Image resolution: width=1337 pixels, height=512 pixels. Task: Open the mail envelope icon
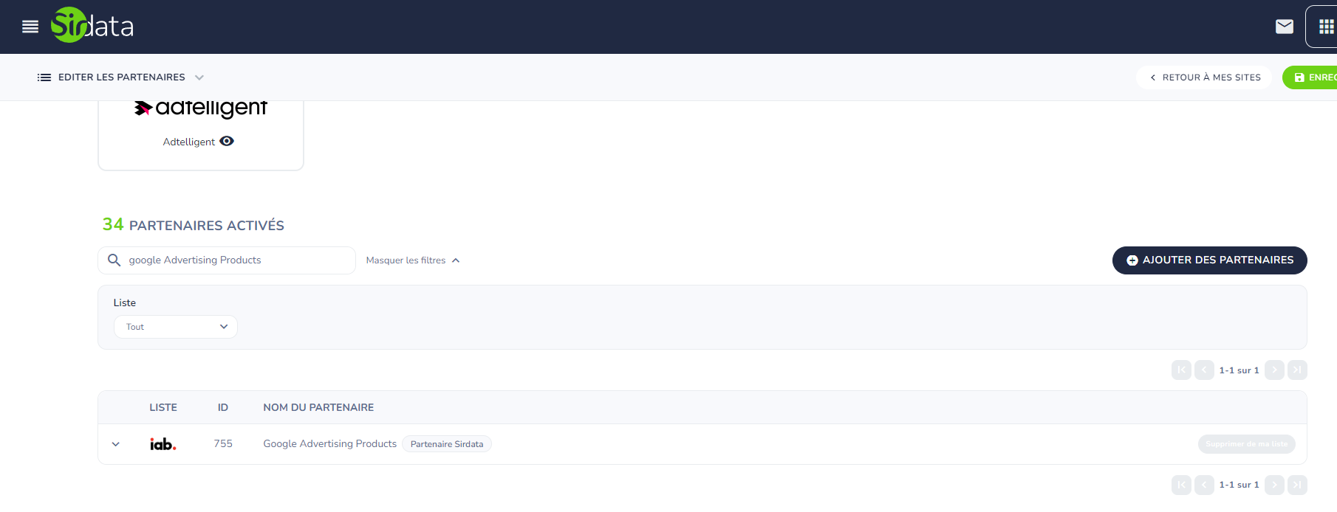tap(1285, 27)
